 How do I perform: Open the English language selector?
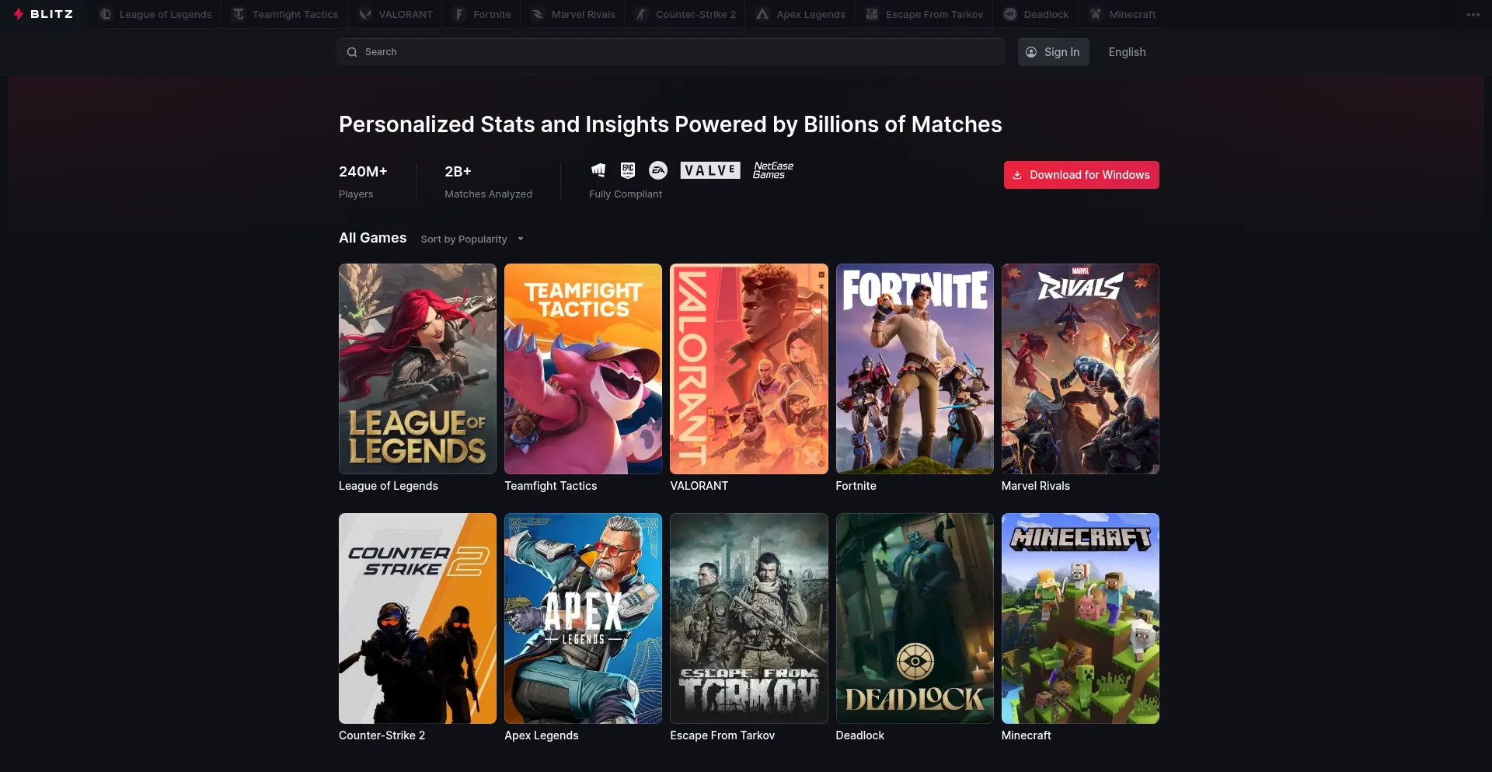point(1127,52)
